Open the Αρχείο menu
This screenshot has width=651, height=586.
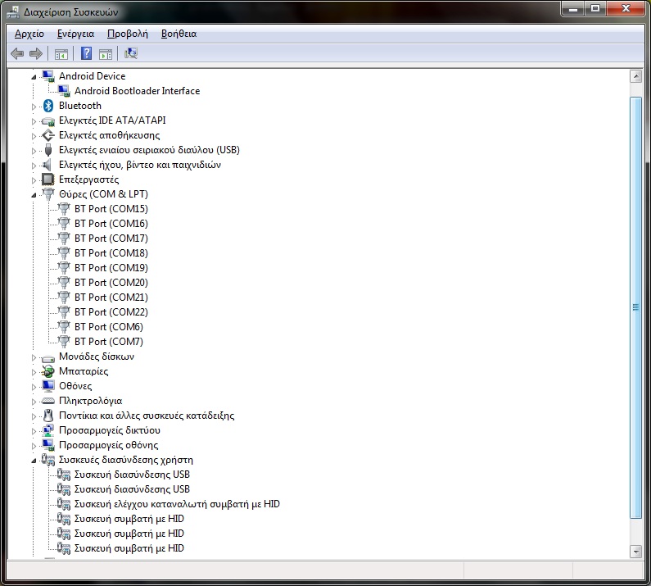[29, 34]
